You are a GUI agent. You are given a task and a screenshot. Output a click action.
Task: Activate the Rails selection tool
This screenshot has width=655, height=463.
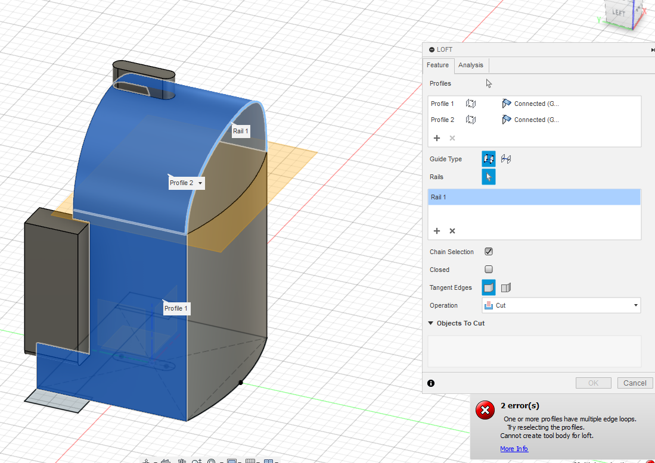tap(489, 176)
